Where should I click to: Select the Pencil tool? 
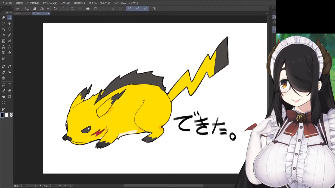pos(9,67)
